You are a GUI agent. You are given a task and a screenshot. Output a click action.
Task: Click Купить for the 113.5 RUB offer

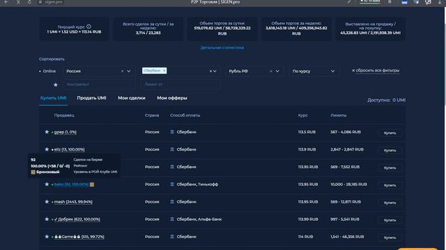(390, 133)
